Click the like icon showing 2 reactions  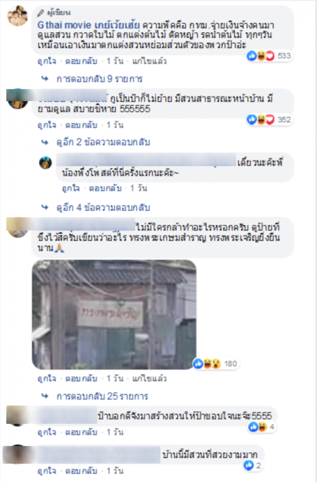(249, 465)
